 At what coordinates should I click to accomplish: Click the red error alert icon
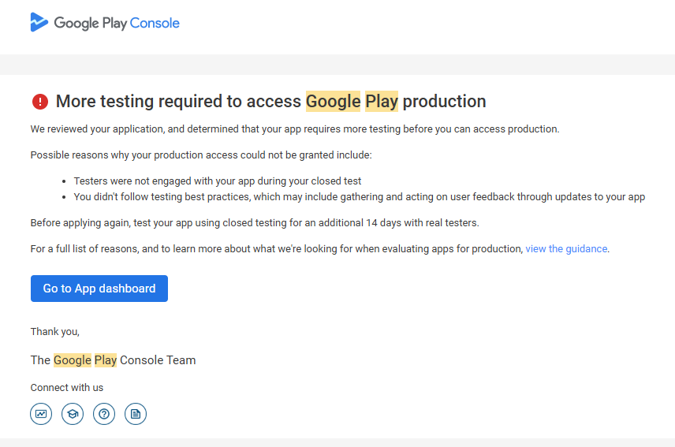click(x=40, y=102)
